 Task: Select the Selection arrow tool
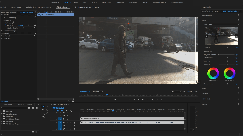point(43,106)
